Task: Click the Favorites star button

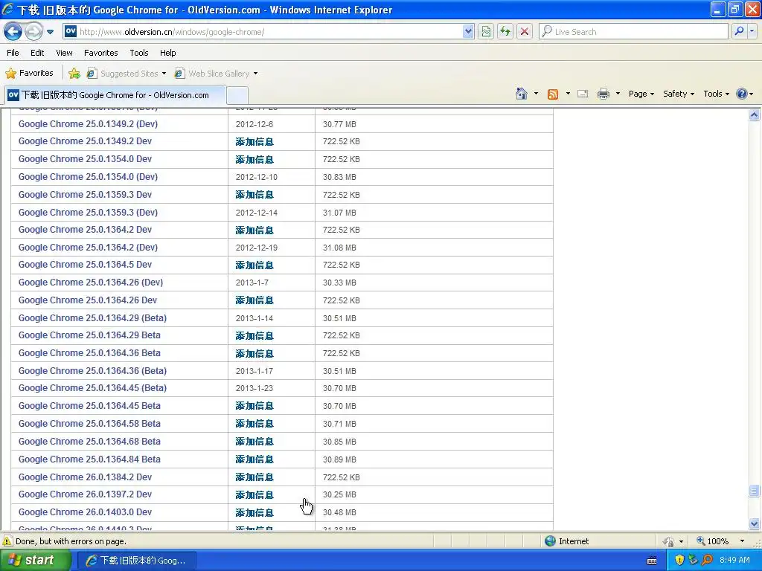Action: tap(30, 74)
